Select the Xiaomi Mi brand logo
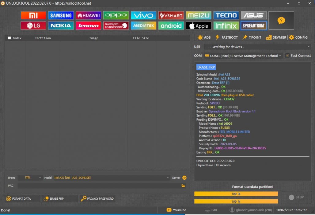 (x=33, y=15)
